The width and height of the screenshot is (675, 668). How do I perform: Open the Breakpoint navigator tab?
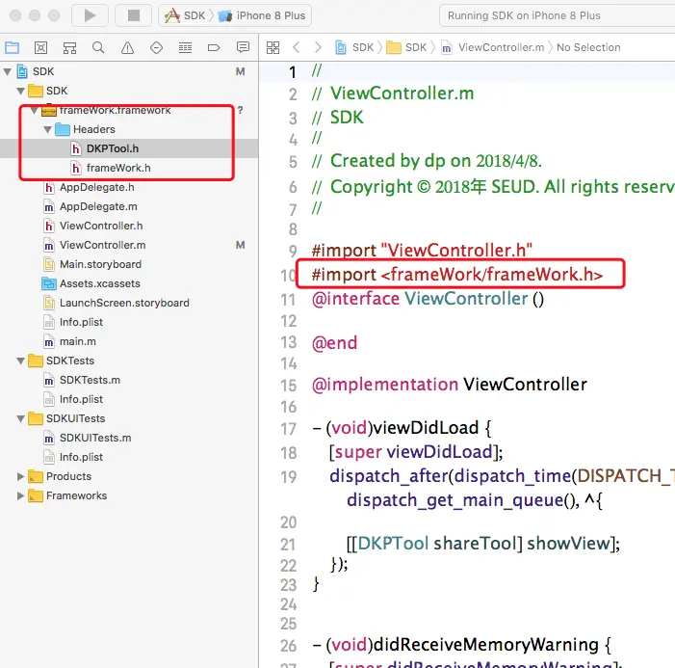(214, 47)
